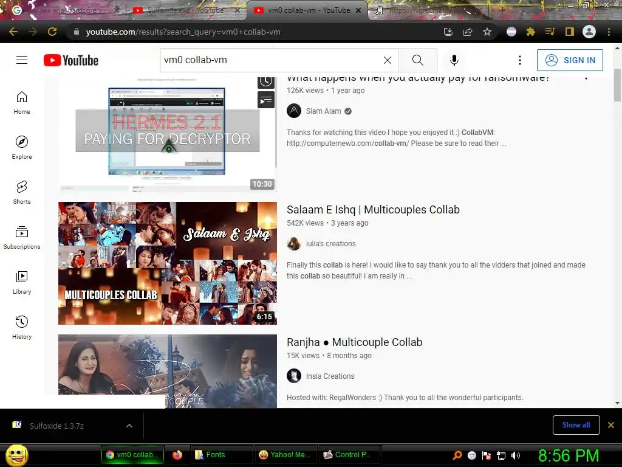Click the striped round extension icon
The height and width of the screenshot is (467, 622).
pyautogui.click(x=511, y=32)
